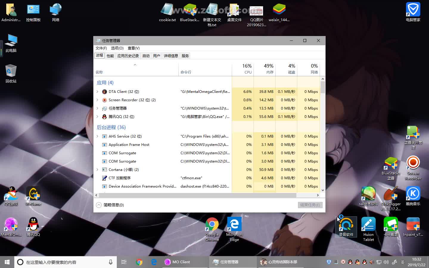Click the 命令行 column header

coord(205,69)
